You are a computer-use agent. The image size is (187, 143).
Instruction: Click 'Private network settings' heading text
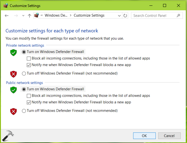pos(25,45)
